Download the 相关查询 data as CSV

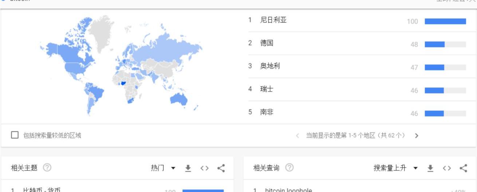point(430,168)
